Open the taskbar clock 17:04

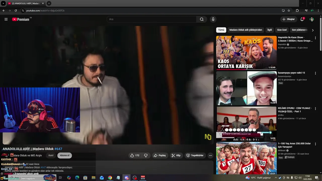coord(307,178)
